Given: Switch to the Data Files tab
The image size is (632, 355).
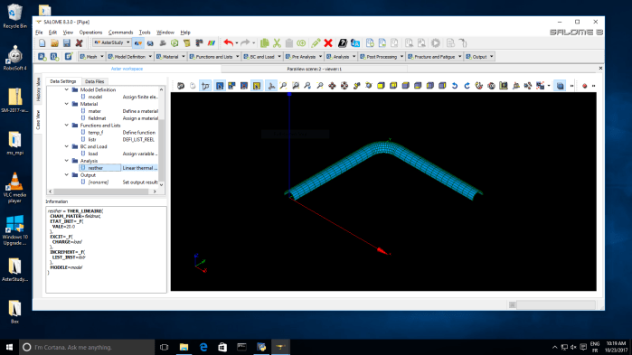Looking at the screenshot, I should click(94, 81).
